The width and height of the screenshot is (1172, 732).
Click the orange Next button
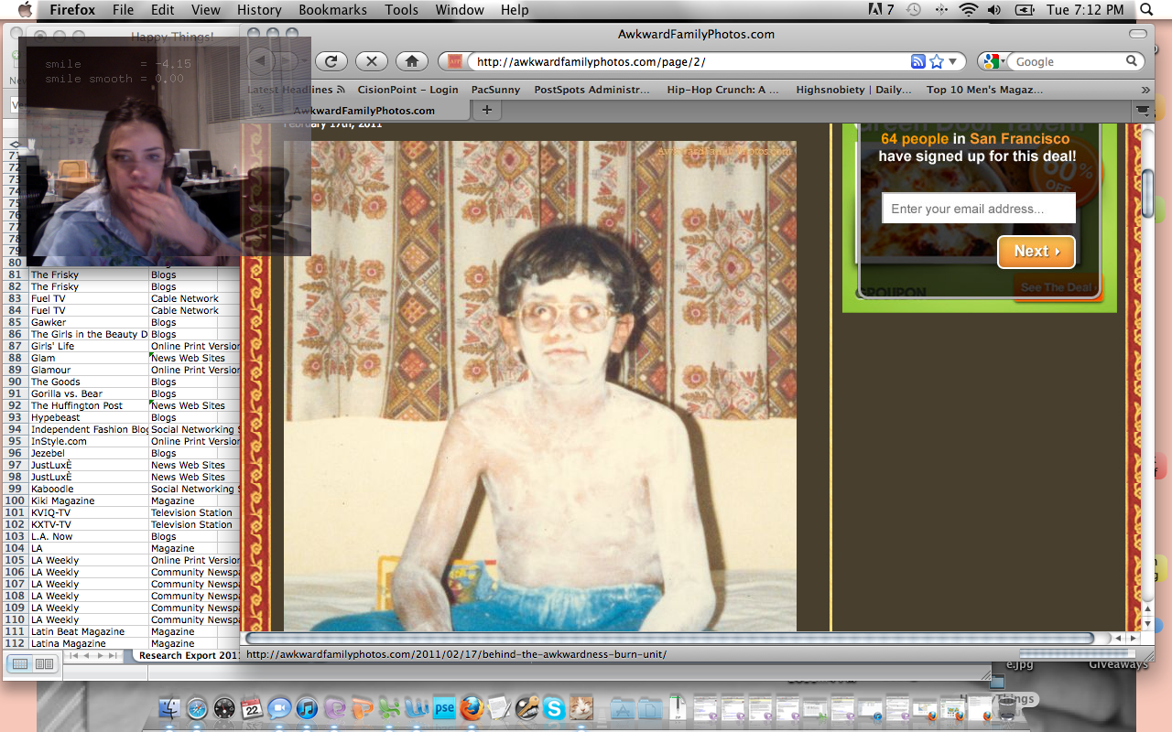(1036, 252)
